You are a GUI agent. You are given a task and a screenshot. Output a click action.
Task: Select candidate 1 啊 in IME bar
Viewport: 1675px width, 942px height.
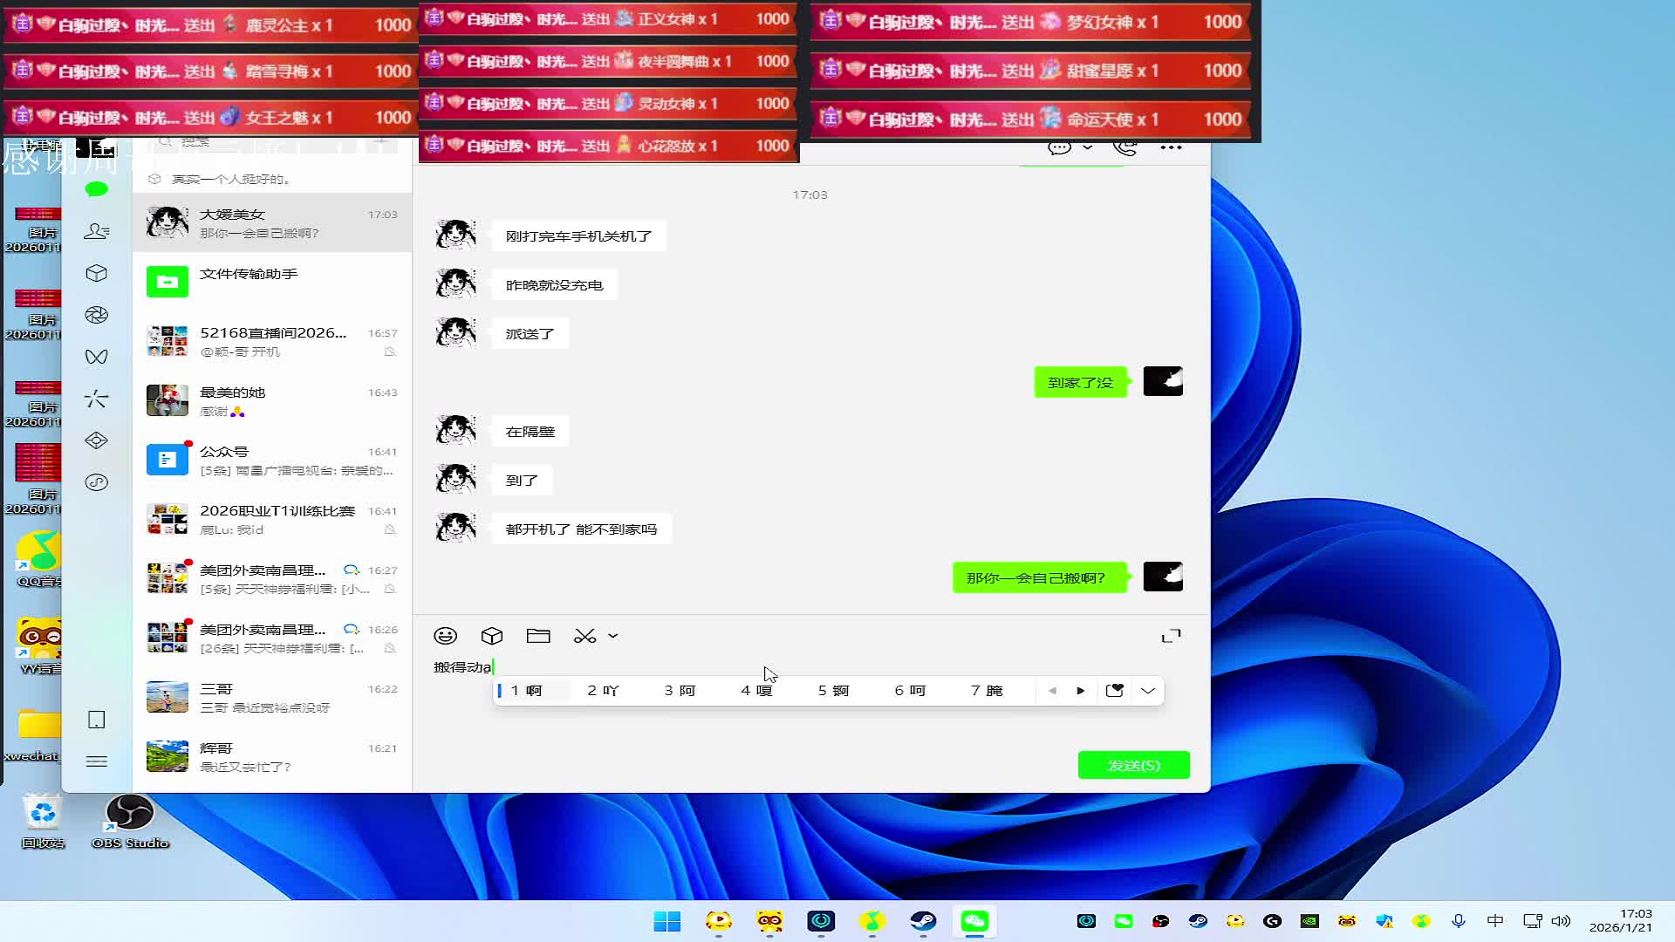pyautogui.click(x=527, y=691)
